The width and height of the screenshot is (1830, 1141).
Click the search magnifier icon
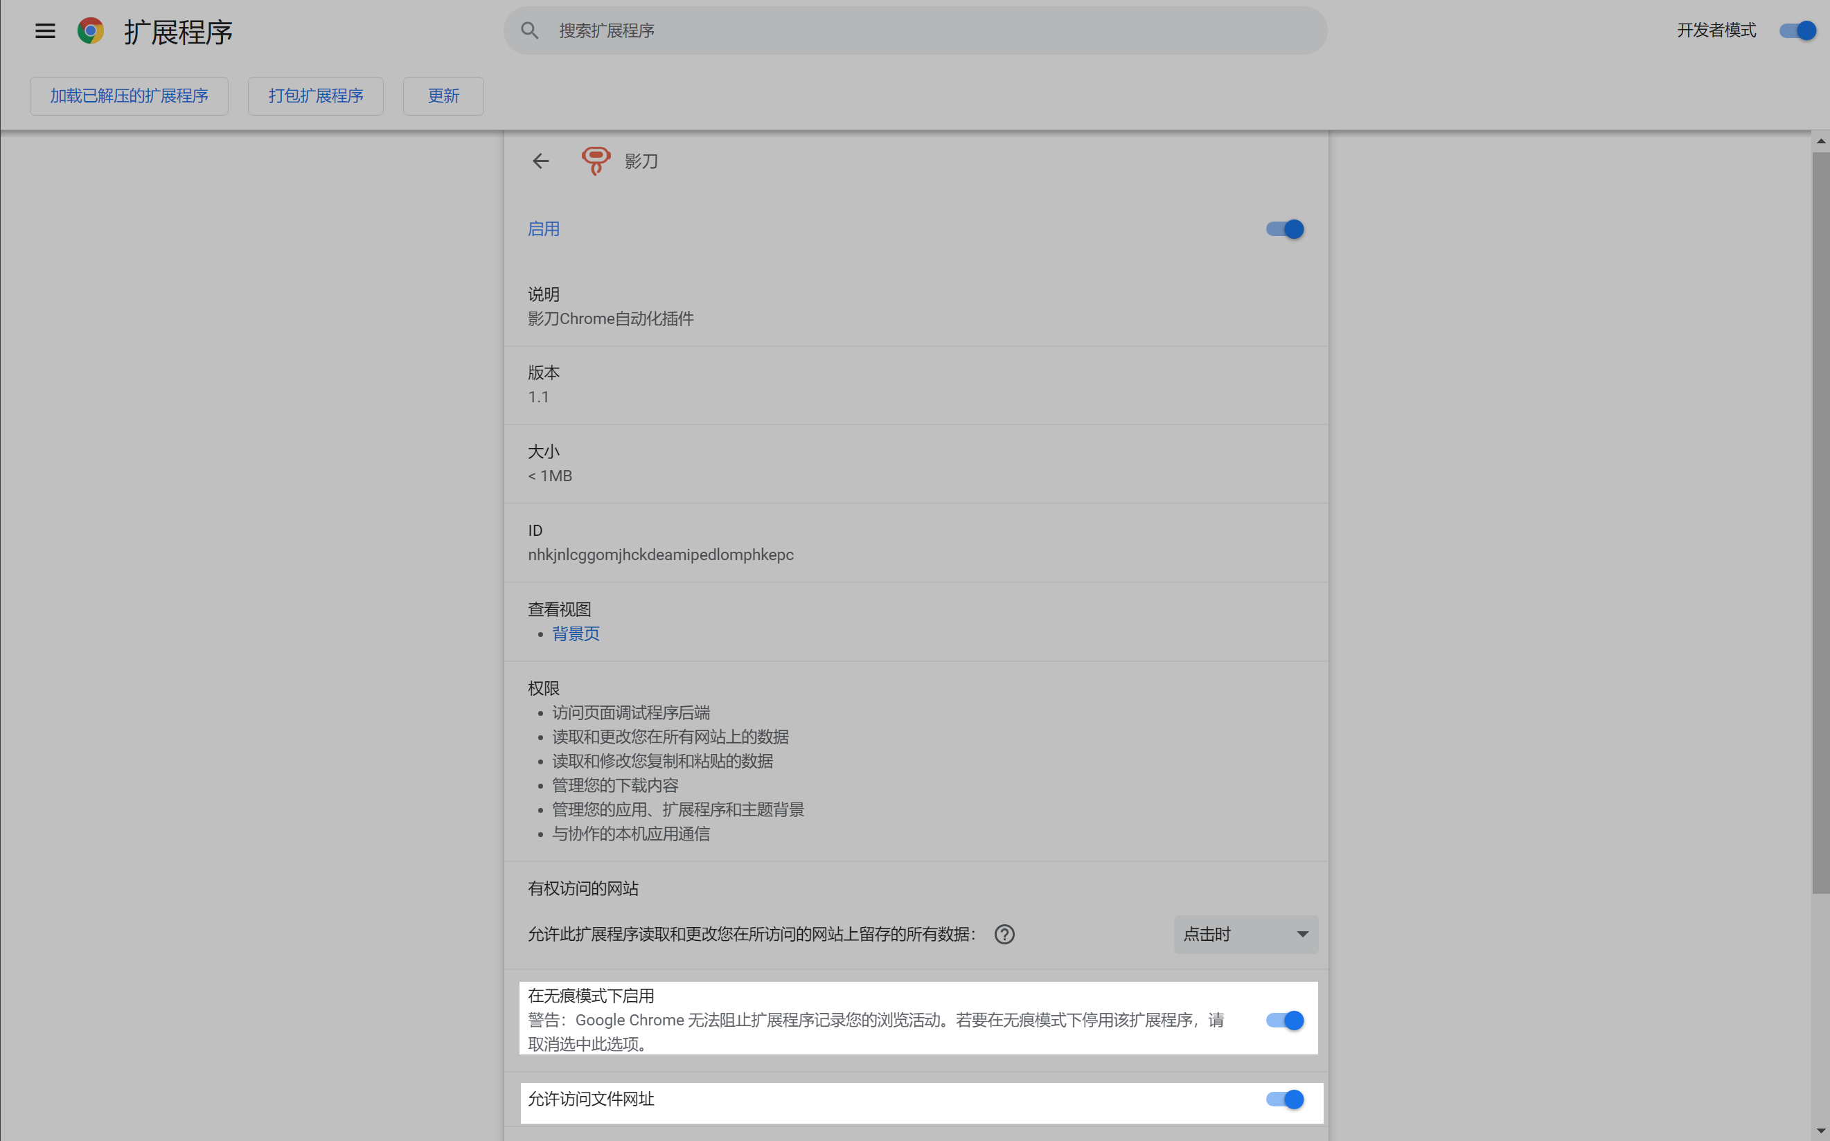tap(530, 31)
